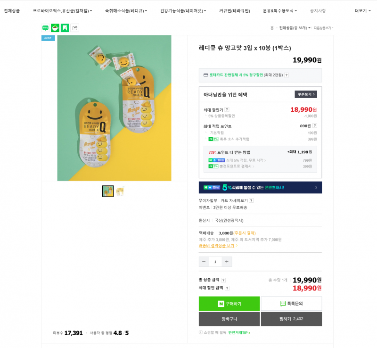This screenshot has width=377, height=348.
Task: Go to 전체상품 menu item
Action: [12, 11]
